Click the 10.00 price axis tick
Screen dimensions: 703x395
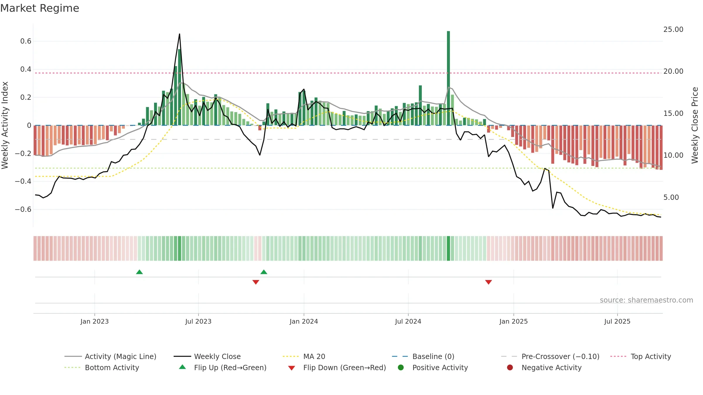tap(673, 155)
